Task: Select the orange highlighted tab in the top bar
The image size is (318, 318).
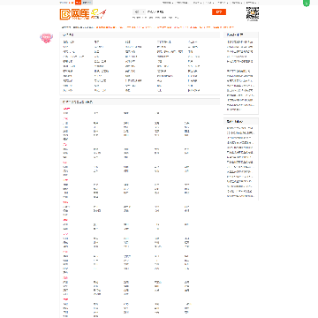Action: 78,3
